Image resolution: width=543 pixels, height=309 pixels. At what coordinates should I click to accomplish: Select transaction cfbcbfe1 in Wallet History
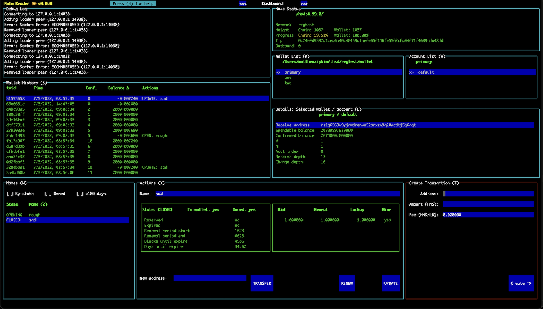coord(138,151)
